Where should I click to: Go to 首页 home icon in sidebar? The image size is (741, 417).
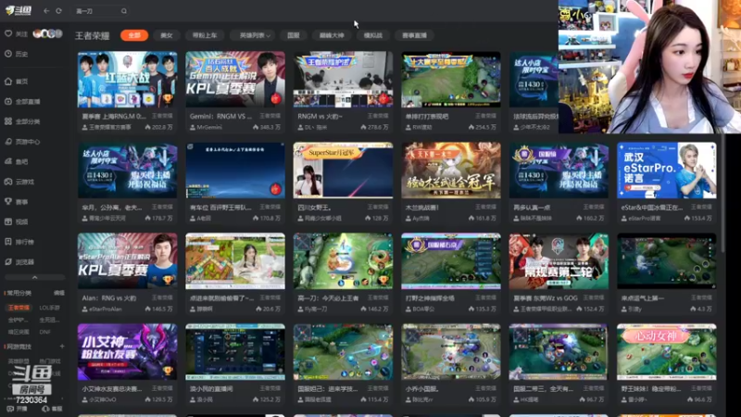pyautogui.click(x=8, y=82)
